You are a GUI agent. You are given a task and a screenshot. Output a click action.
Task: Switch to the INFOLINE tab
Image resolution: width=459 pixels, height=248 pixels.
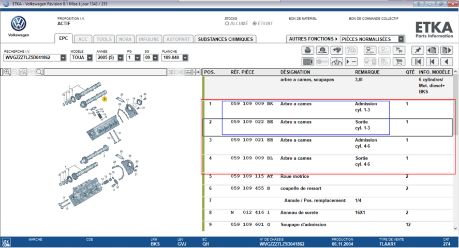149,39
